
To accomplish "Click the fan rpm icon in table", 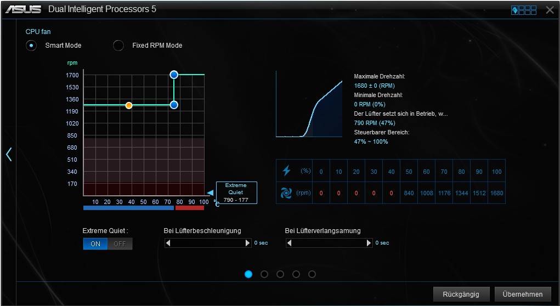I will click(x=286, y=193).
